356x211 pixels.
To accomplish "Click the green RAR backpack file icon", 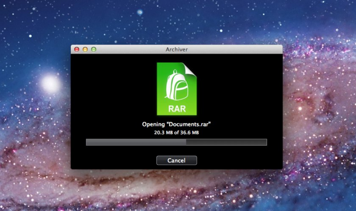I will (177, 89).
